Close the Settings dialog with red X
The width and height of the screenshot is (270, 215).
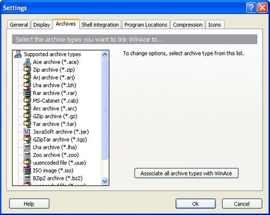click(x=262, y=8)
